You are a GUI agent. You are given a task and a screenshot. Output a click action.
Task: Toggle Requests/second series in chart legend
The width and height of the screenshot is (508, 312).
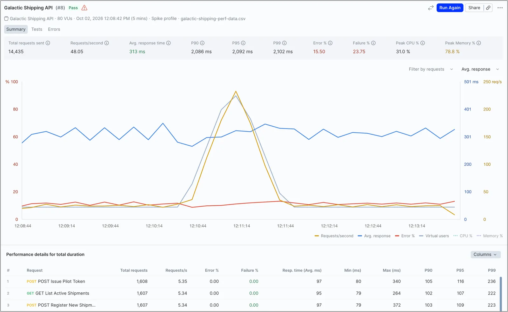click(x=334, y=236)
